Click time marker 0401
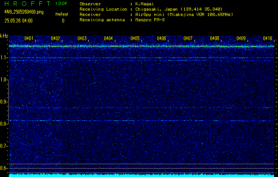 tap(29, 38)
